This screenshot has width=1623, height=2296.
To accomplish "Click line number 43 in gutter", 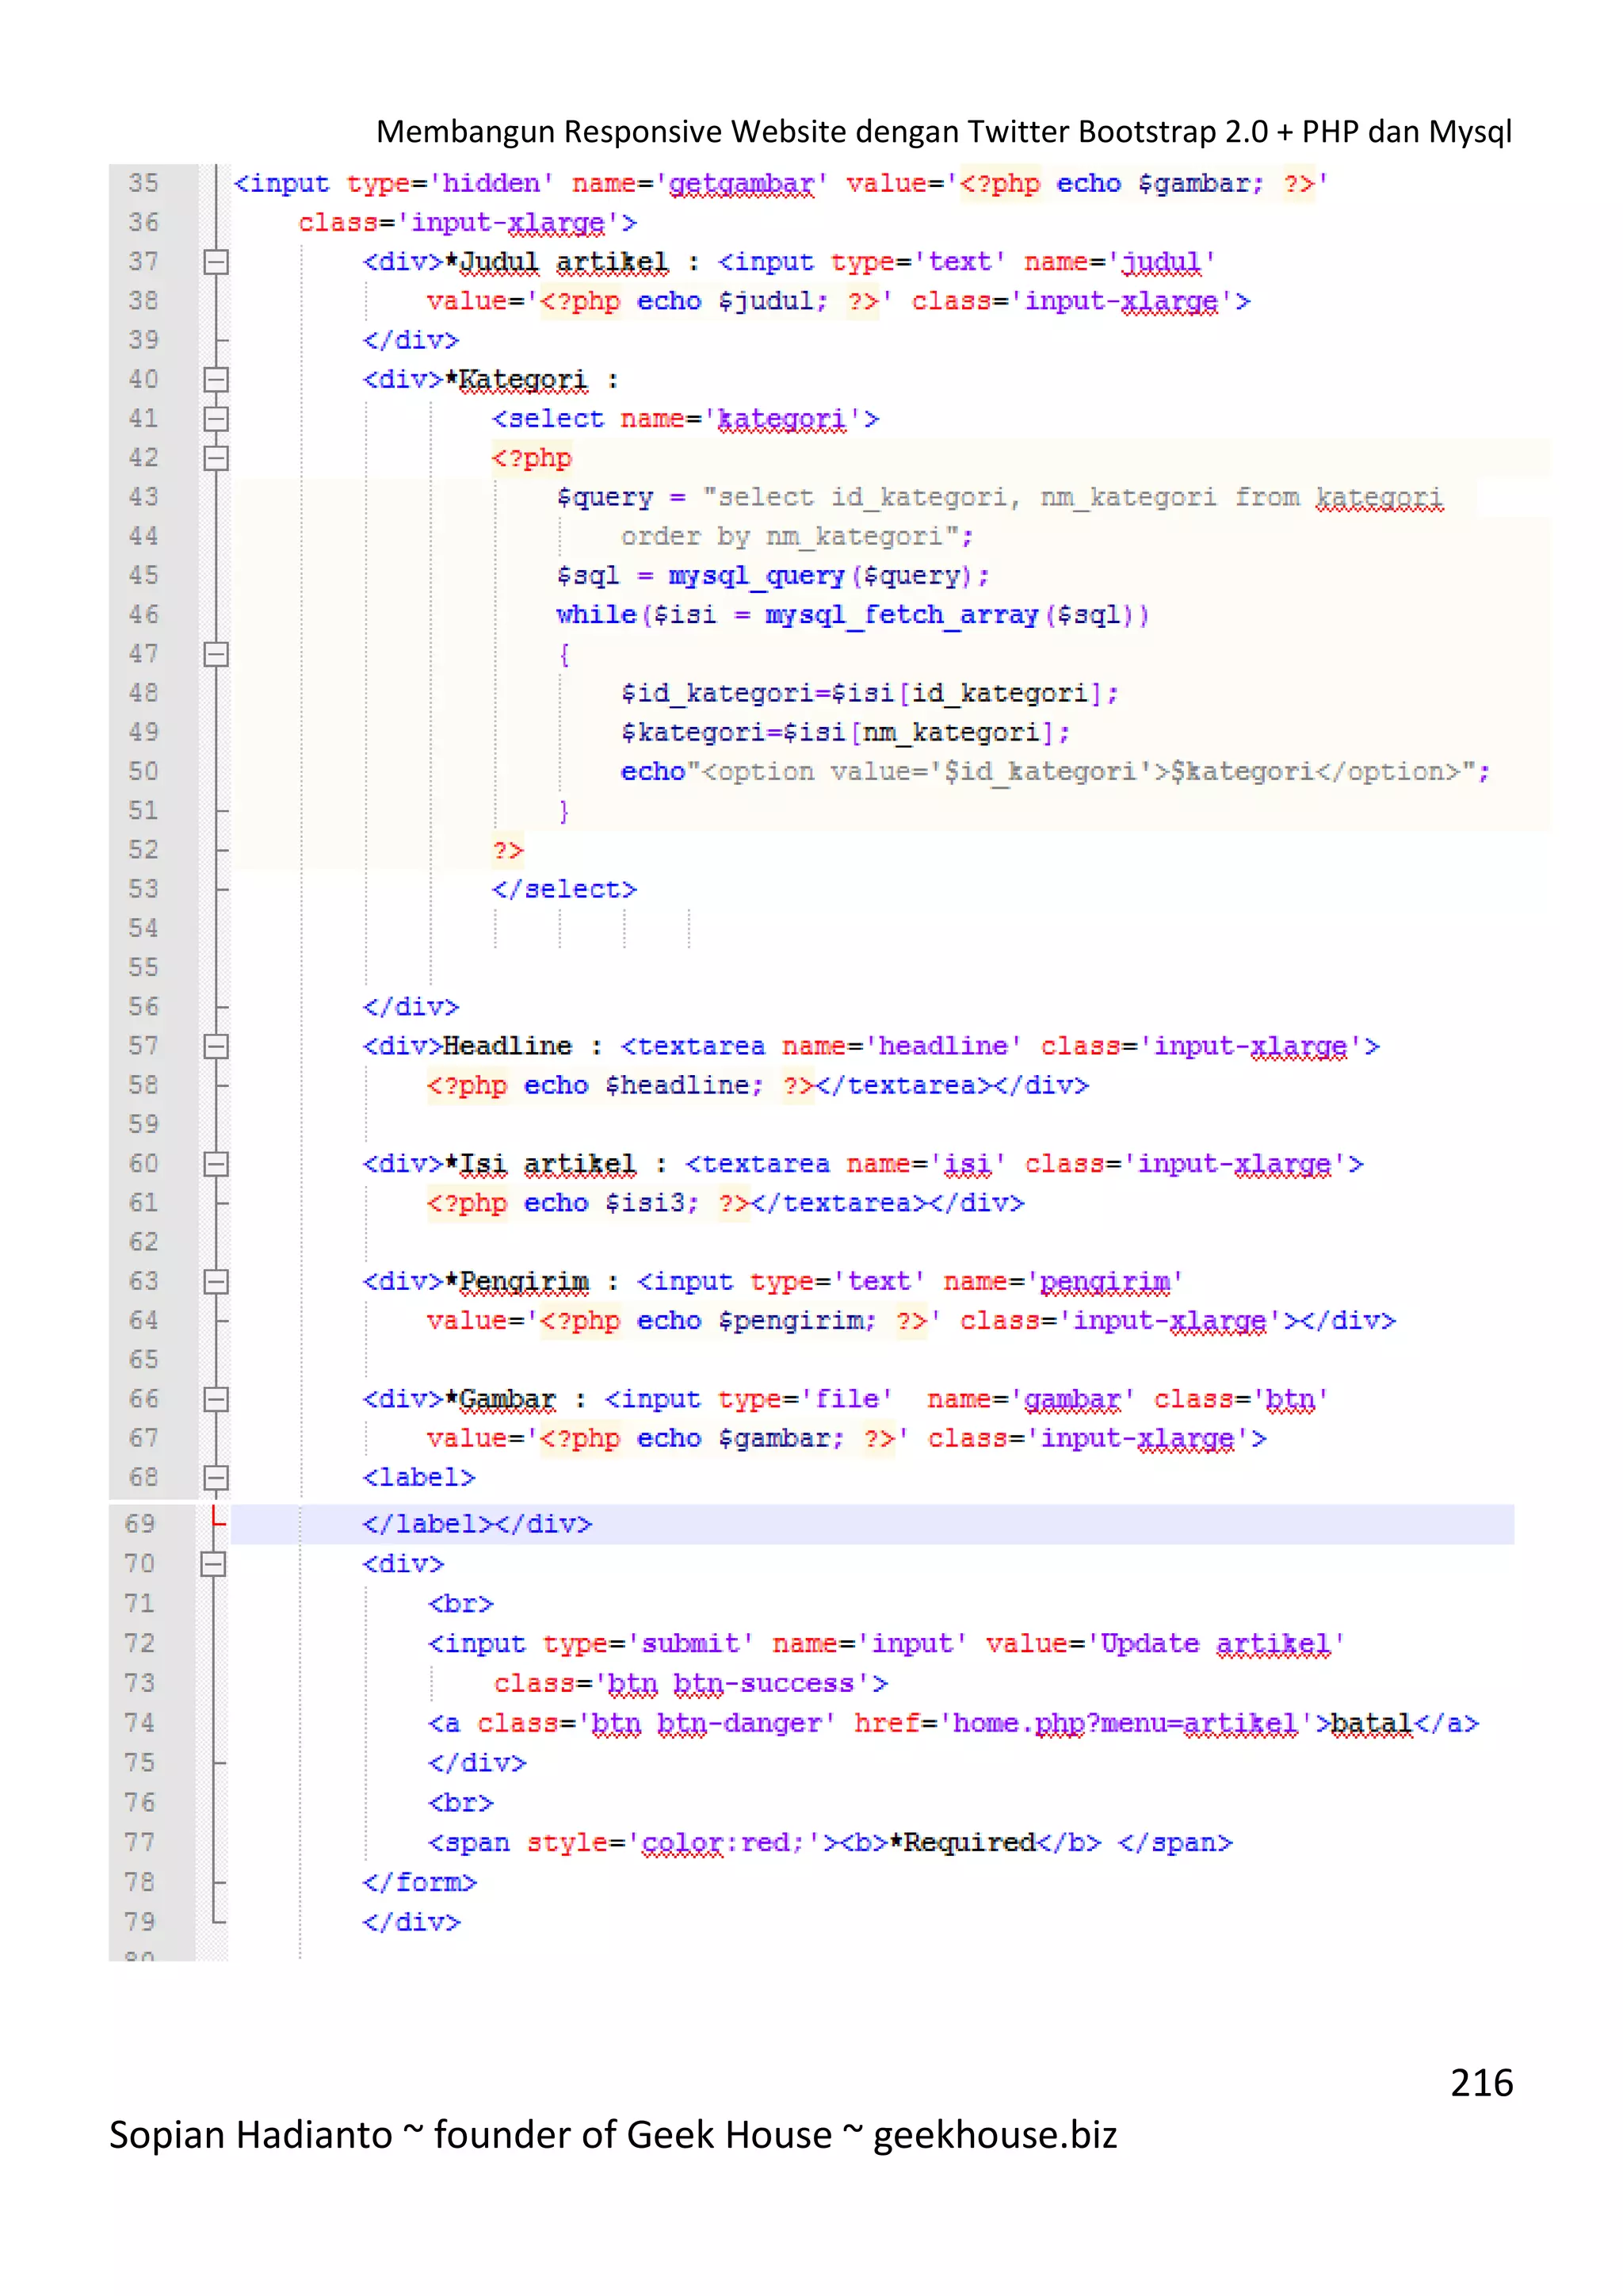I will click(144, 497).
